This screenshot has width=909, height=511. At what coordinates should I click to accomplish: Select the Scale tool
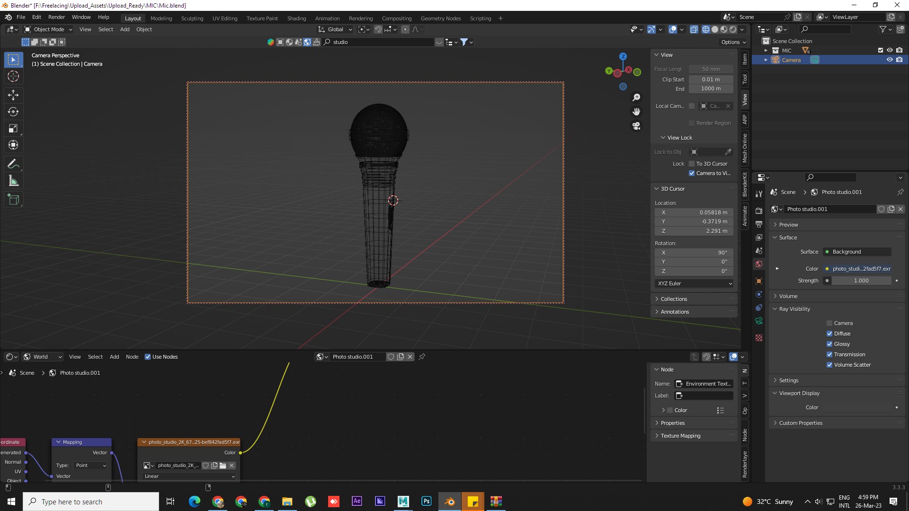pos(13,128)
